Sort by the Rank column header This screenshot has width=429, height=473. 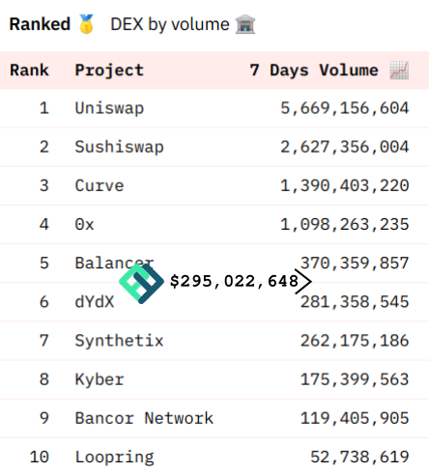pos(29,70)
